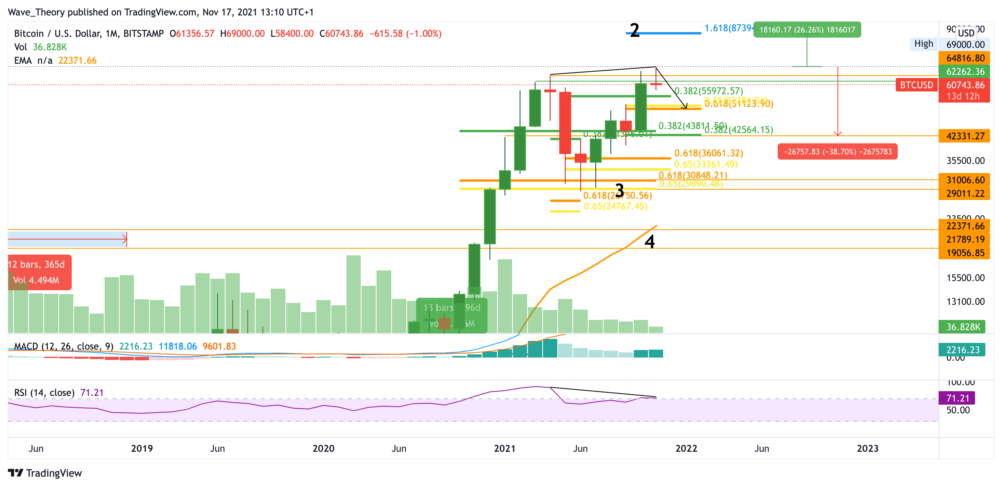Click the 0.618(36061.32) Fibonacci level label
Viewport: 1002px width, 487px height.
click(x=708, y=153)
